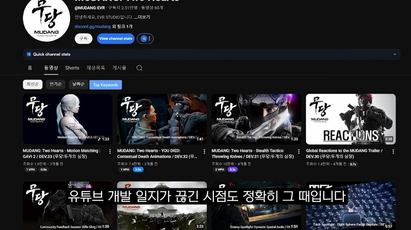Open the discord.gg/mudang link

93,27
